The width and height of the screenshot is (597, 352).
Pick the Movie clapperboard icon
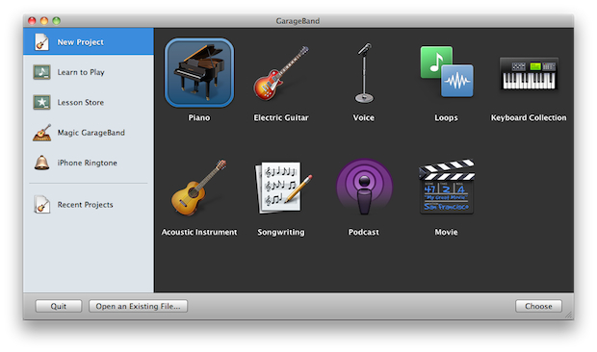point(447,187)
